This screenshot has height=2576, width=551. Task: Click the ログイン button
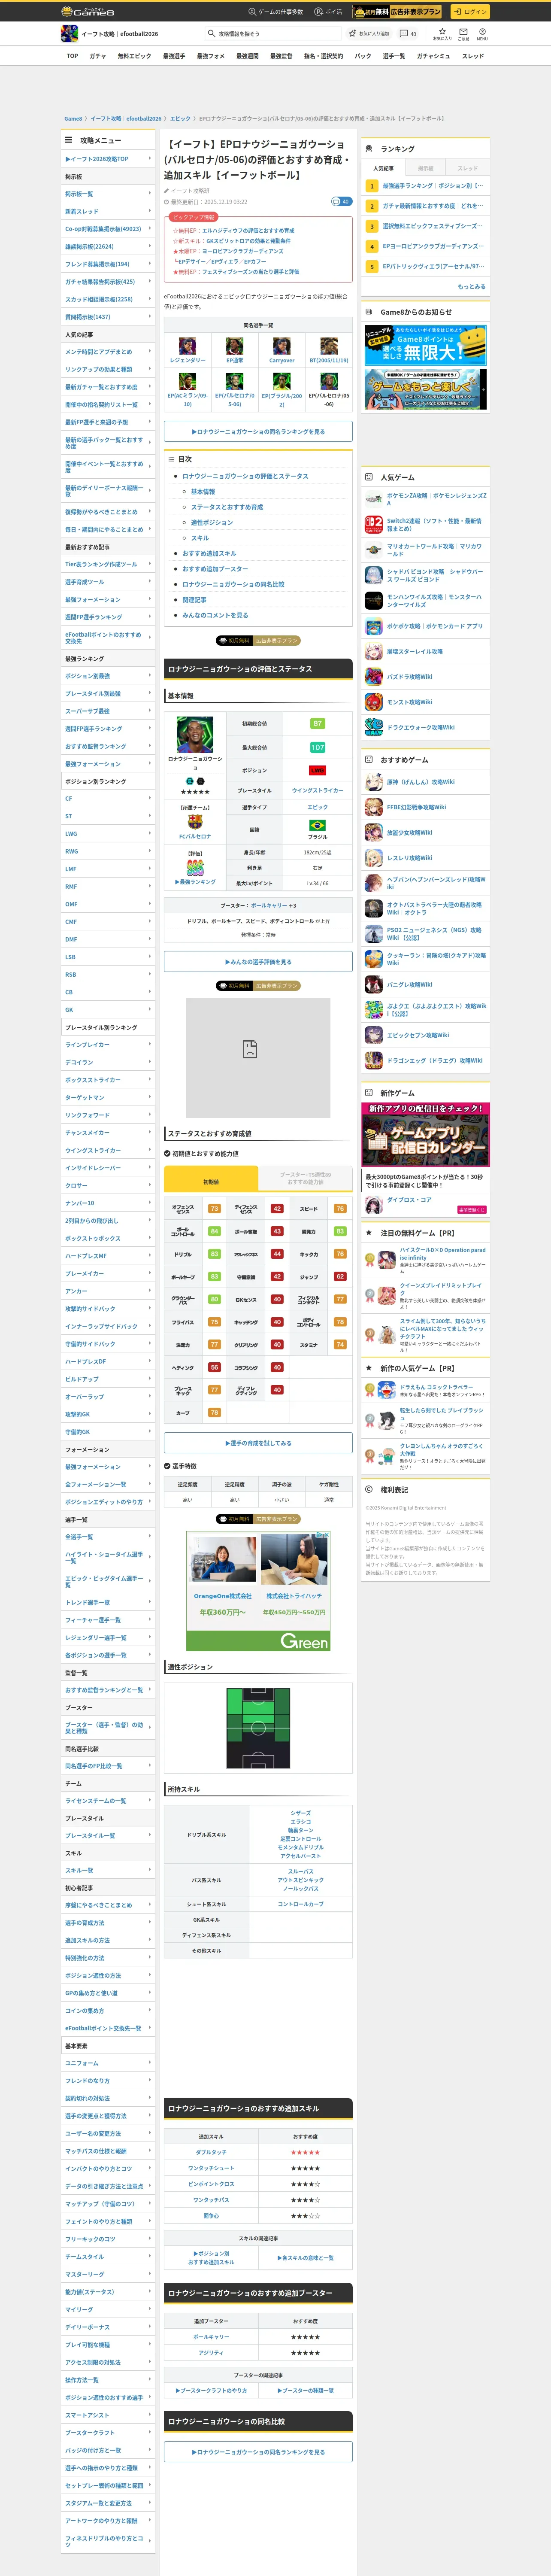[x=469, y=12]
